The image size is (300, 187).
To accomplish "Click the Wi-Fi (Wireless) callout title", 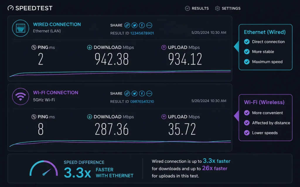I will pyautogui.click(x=264, y=102).
